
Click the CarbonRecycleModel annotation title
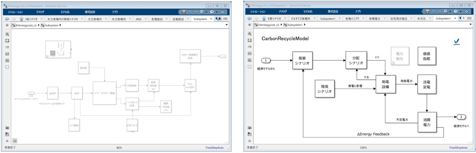click(x=285, y=38)
